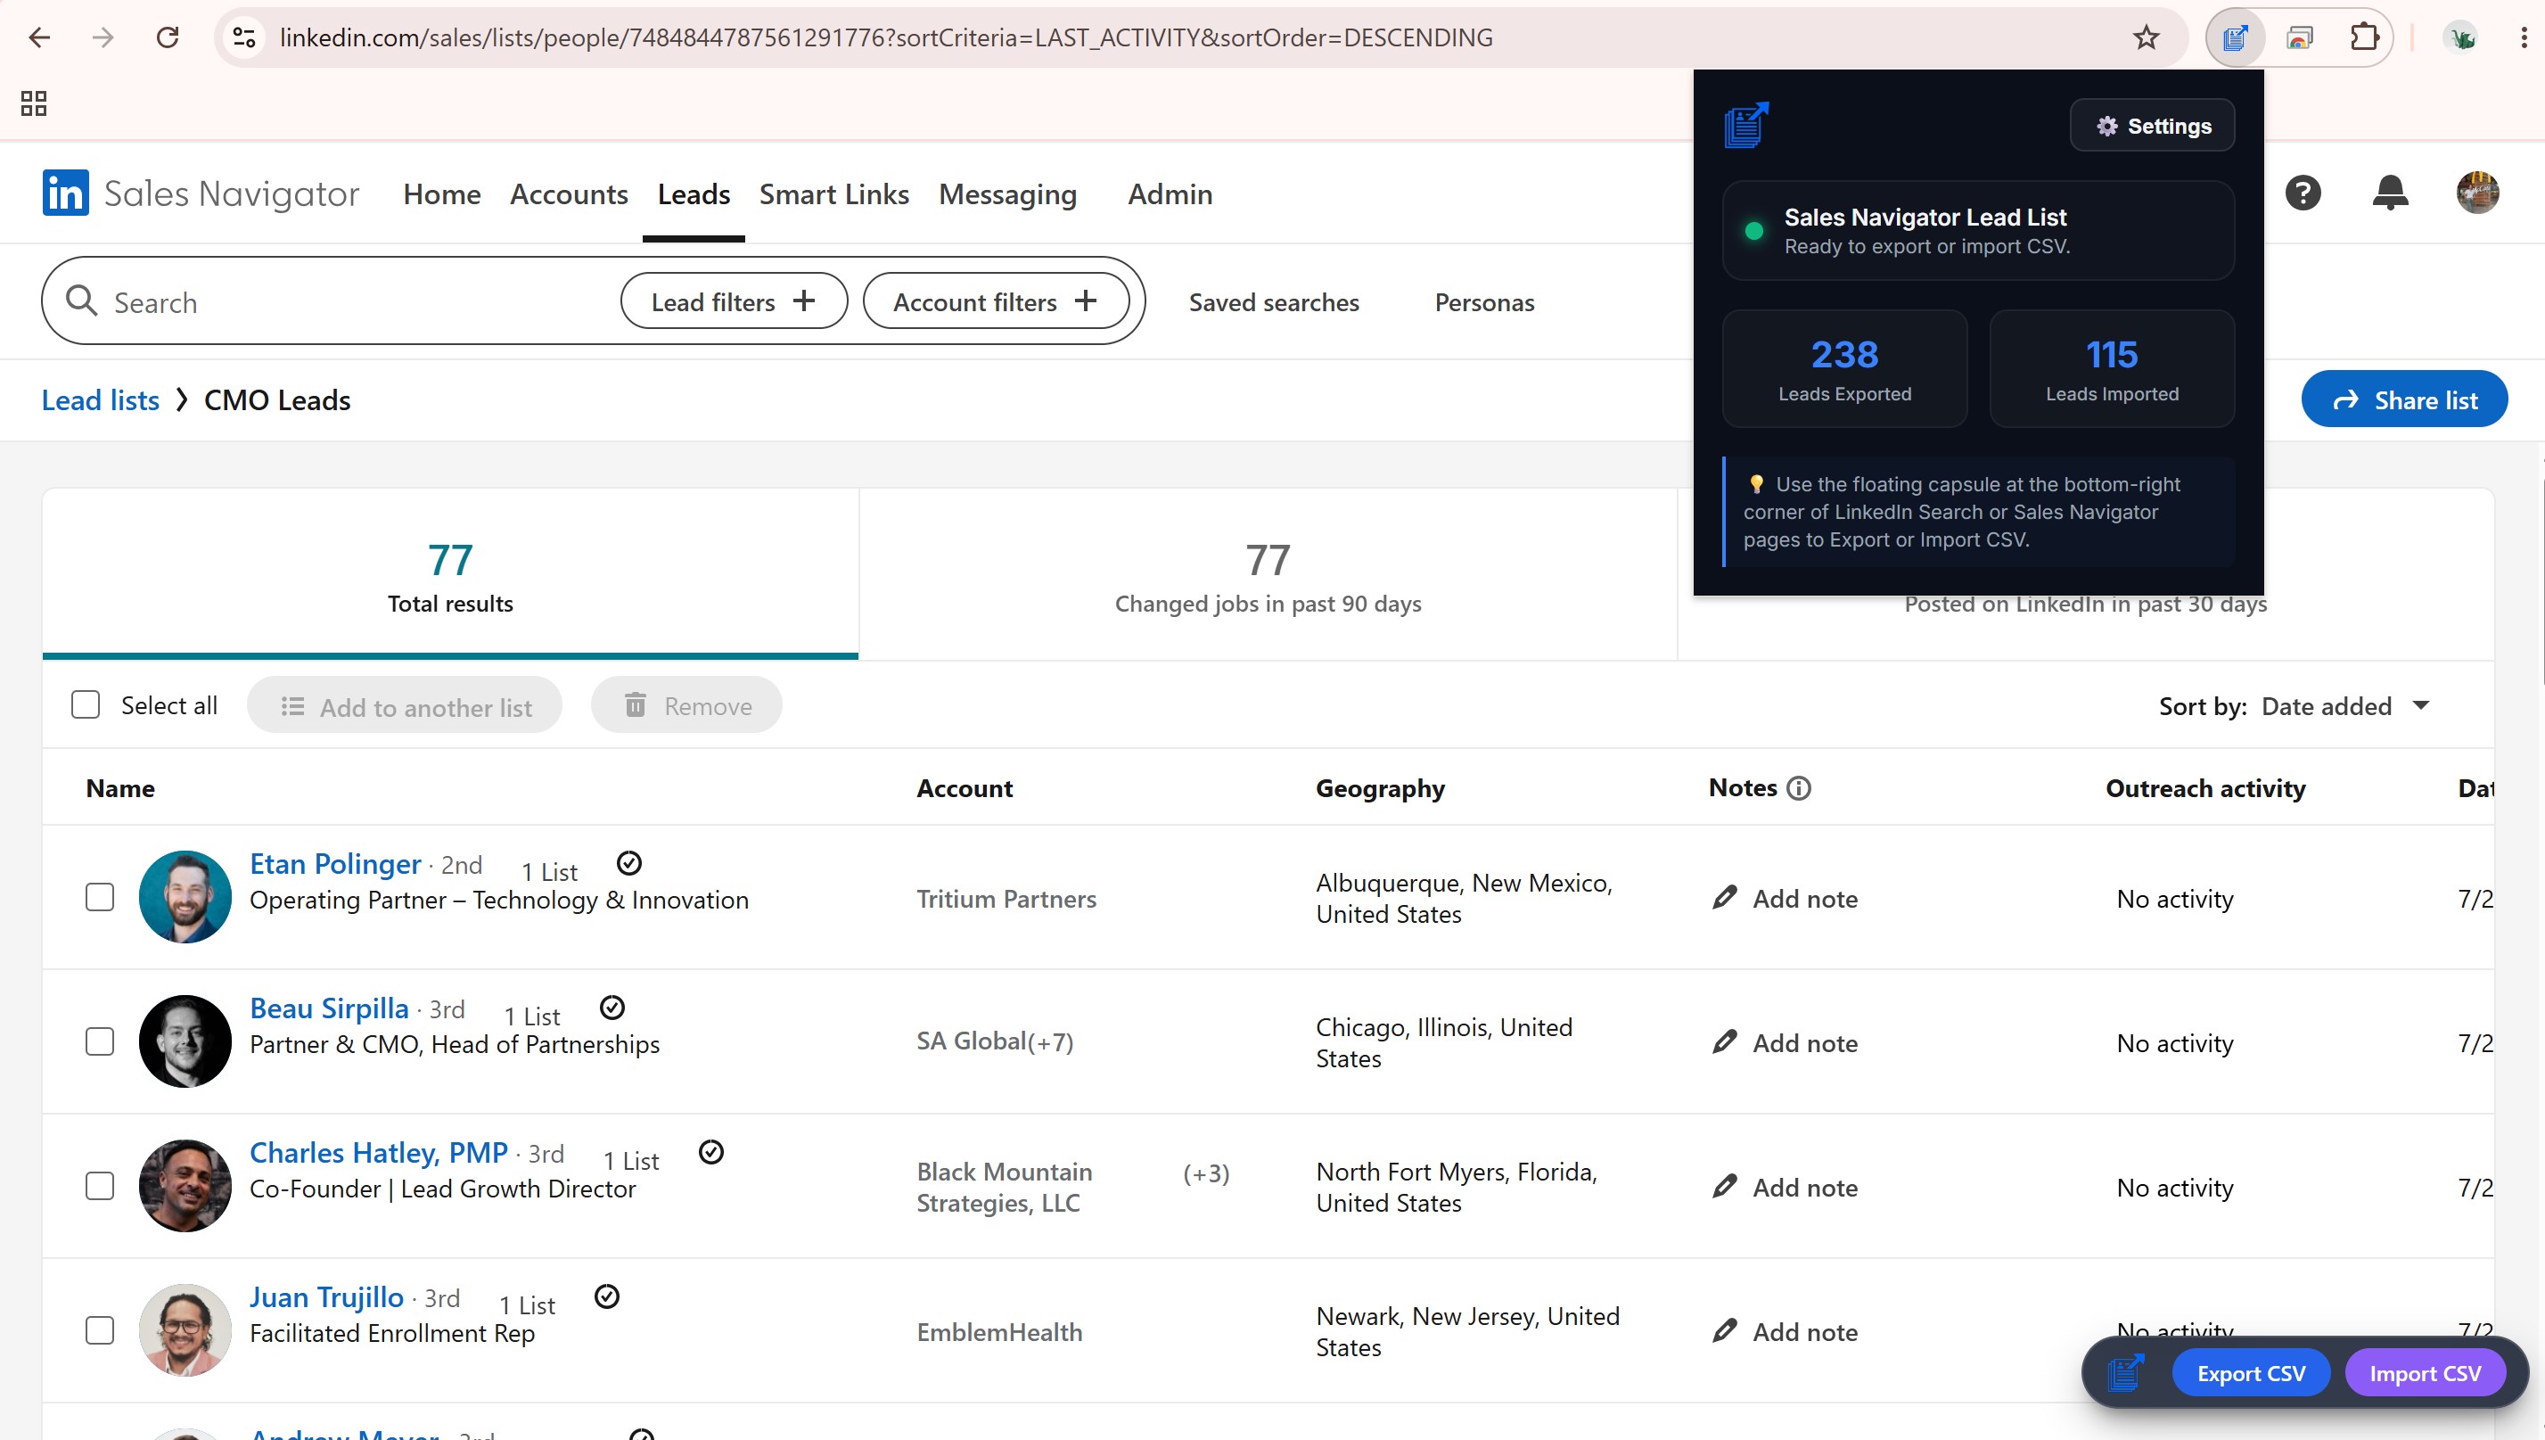The height and width of the screenshot is (1440, 2545).
Task: Open the Sales Navigator profile picture menu
Action: pyautogui.click(x=2478, y=193)
